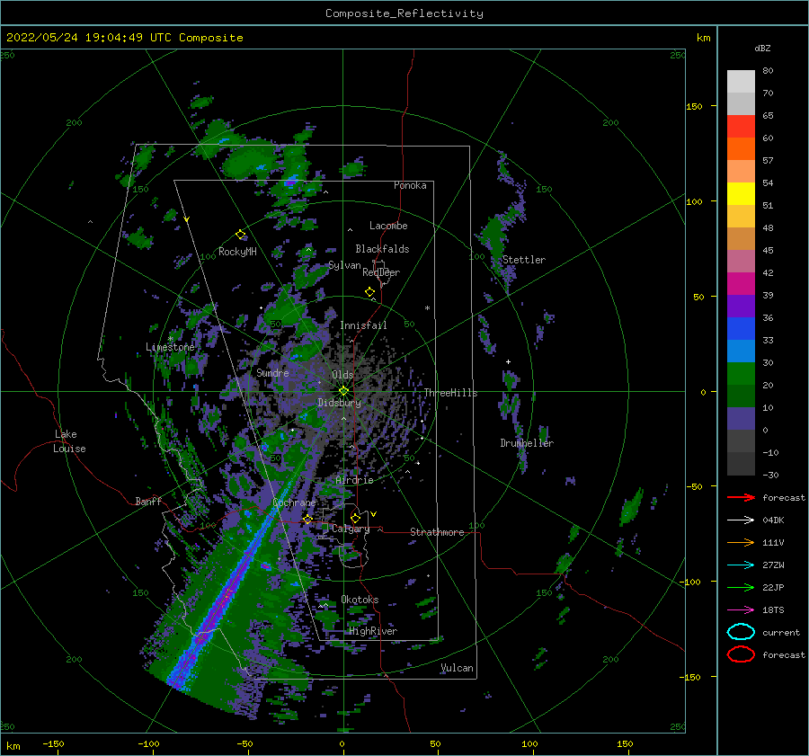
Task: Click the cyan 27ZW arrow legend icon
Action: click(741, 565)
